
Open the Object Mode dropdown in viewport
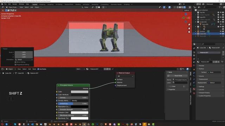click(x=12, y=7)
